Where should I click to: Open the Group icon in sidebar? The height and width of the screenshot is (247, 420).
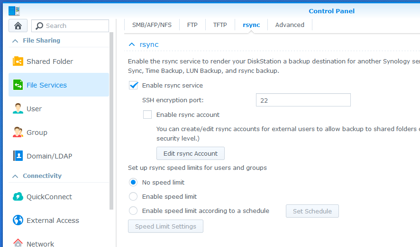point(18,132)
